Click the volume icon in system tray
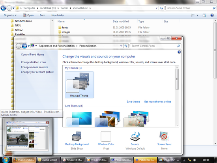217x163 pixels. [195, 160]
